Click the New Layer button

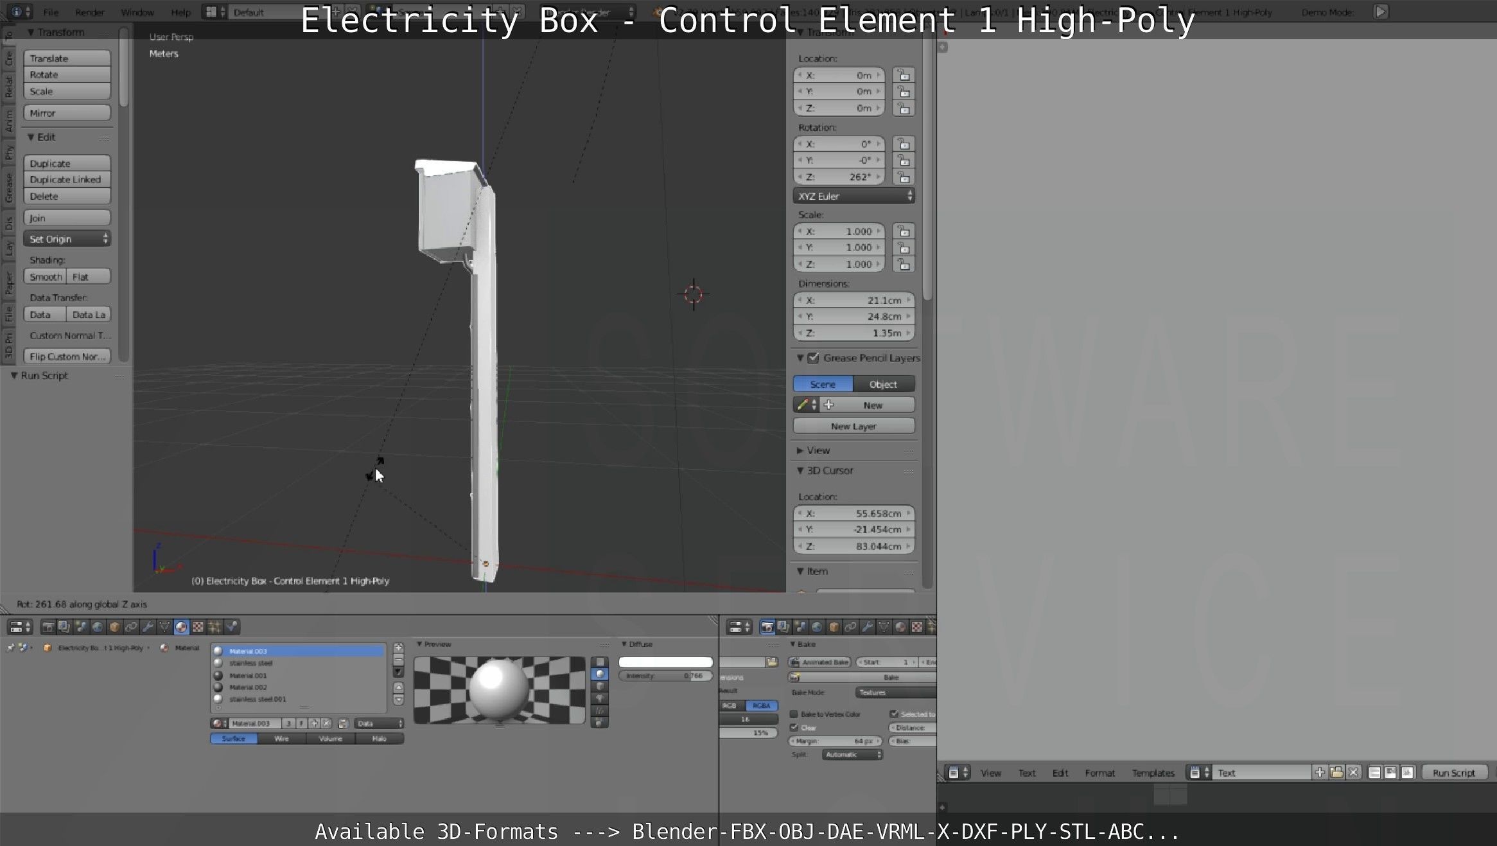point(854,426)
